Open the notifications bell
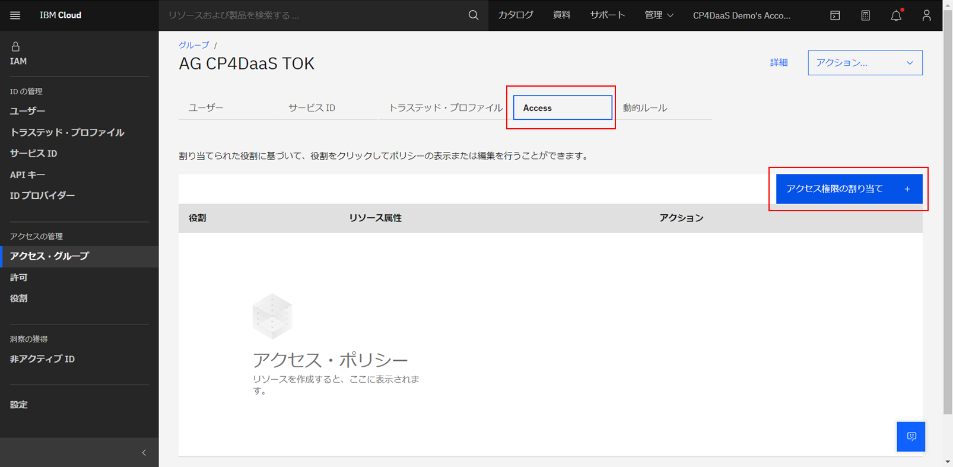This screenshot has height=467, width=953. (896, 15)
